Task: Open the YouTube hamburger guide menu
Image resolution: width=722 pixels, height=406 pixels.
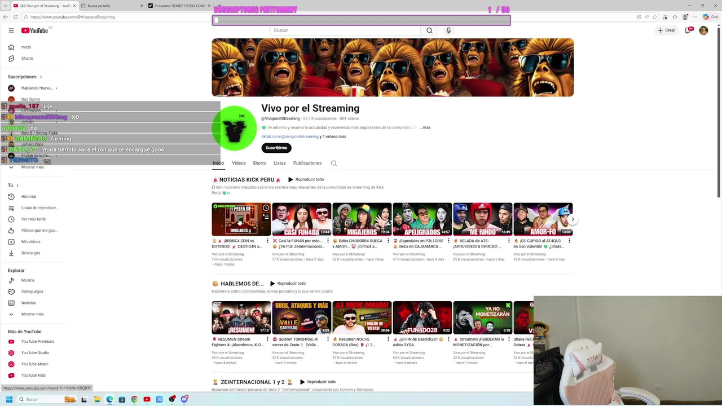Action: coord(11,30)
